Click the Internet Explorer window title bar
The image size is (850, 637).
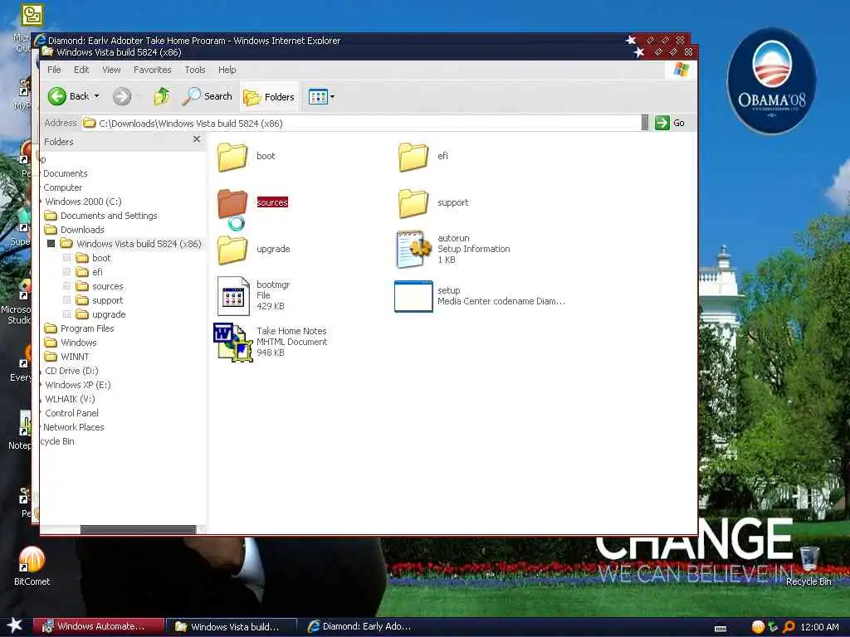point(330,40)
